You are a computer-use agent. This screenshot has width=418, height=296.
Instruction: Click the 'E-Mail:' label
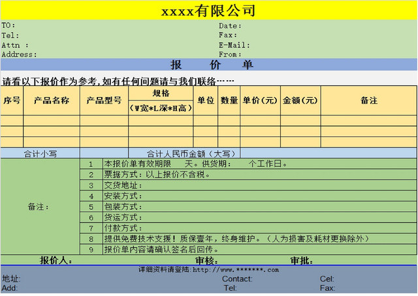[x=234, y=45]
